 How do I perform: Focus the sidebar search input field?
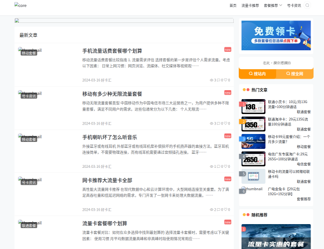pyautogui.click(x=276, y=63)
